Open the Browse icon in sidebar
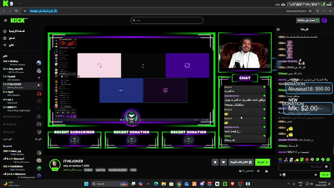The width and height of the screenshot is (334, 188). point(5,38)
